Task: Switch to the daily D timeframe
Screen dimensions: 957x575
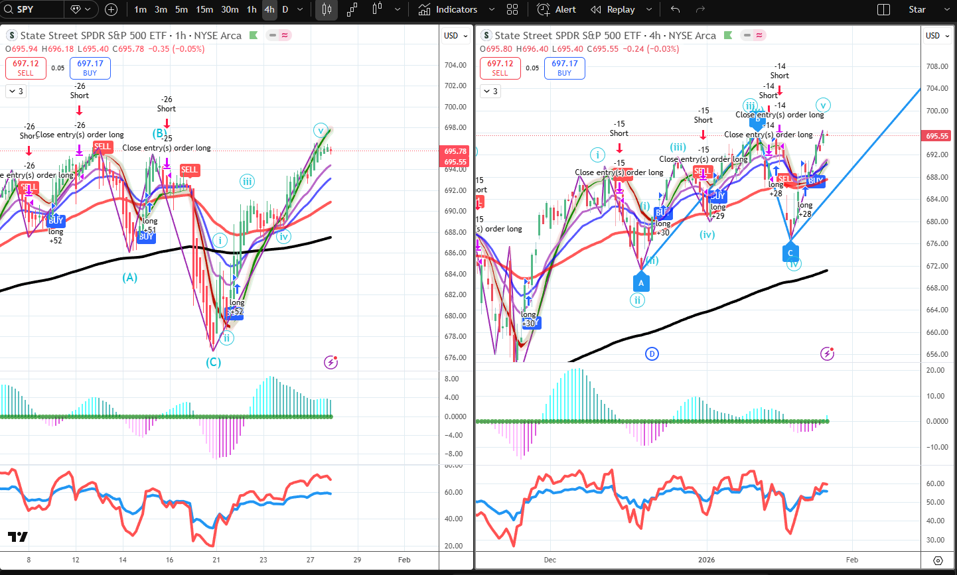Action: (x=285, y=9)
